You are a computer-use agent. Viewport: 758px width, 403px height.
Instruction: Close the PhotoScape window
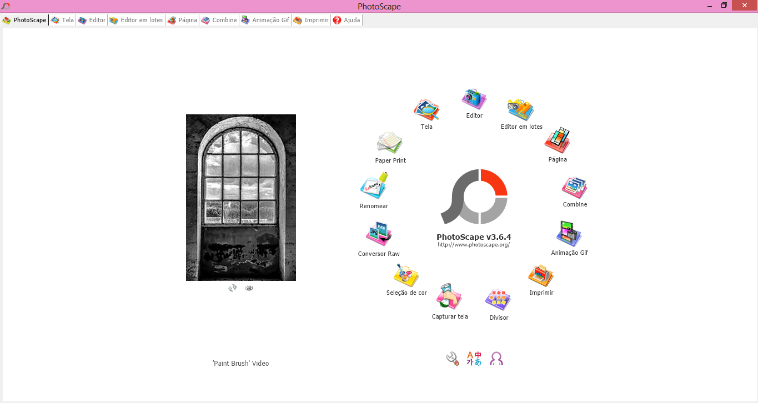(744, 6)
